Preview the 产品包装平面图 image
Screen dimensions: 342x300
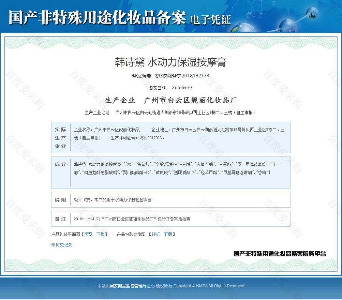[x=88, y=234]
